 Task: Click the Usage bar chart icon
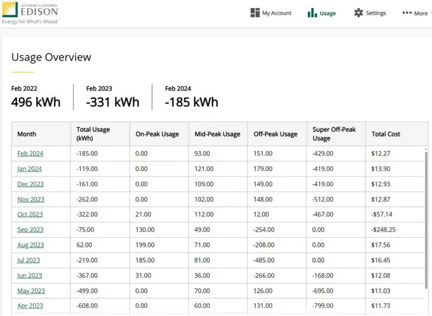click(x=312, y=13)
